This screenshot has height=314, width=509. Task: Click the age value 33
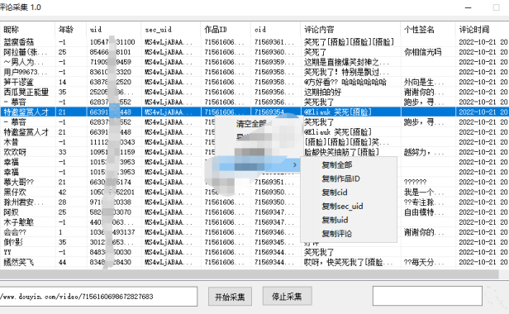[x=62, y=152]
